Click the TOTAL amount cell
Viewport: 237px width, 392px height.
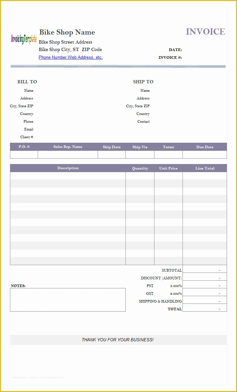205,308
